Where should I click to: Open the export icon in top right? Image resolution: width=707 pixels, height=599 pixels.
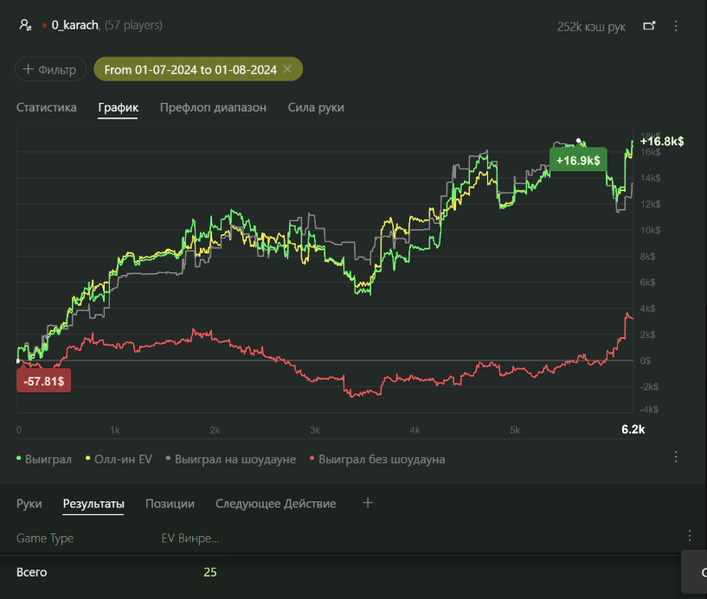click(649, 26)
